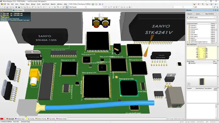Select the Bottom Overlay layer tab
The height and width of the screenshot is (123, 219).
pos(41,119)
